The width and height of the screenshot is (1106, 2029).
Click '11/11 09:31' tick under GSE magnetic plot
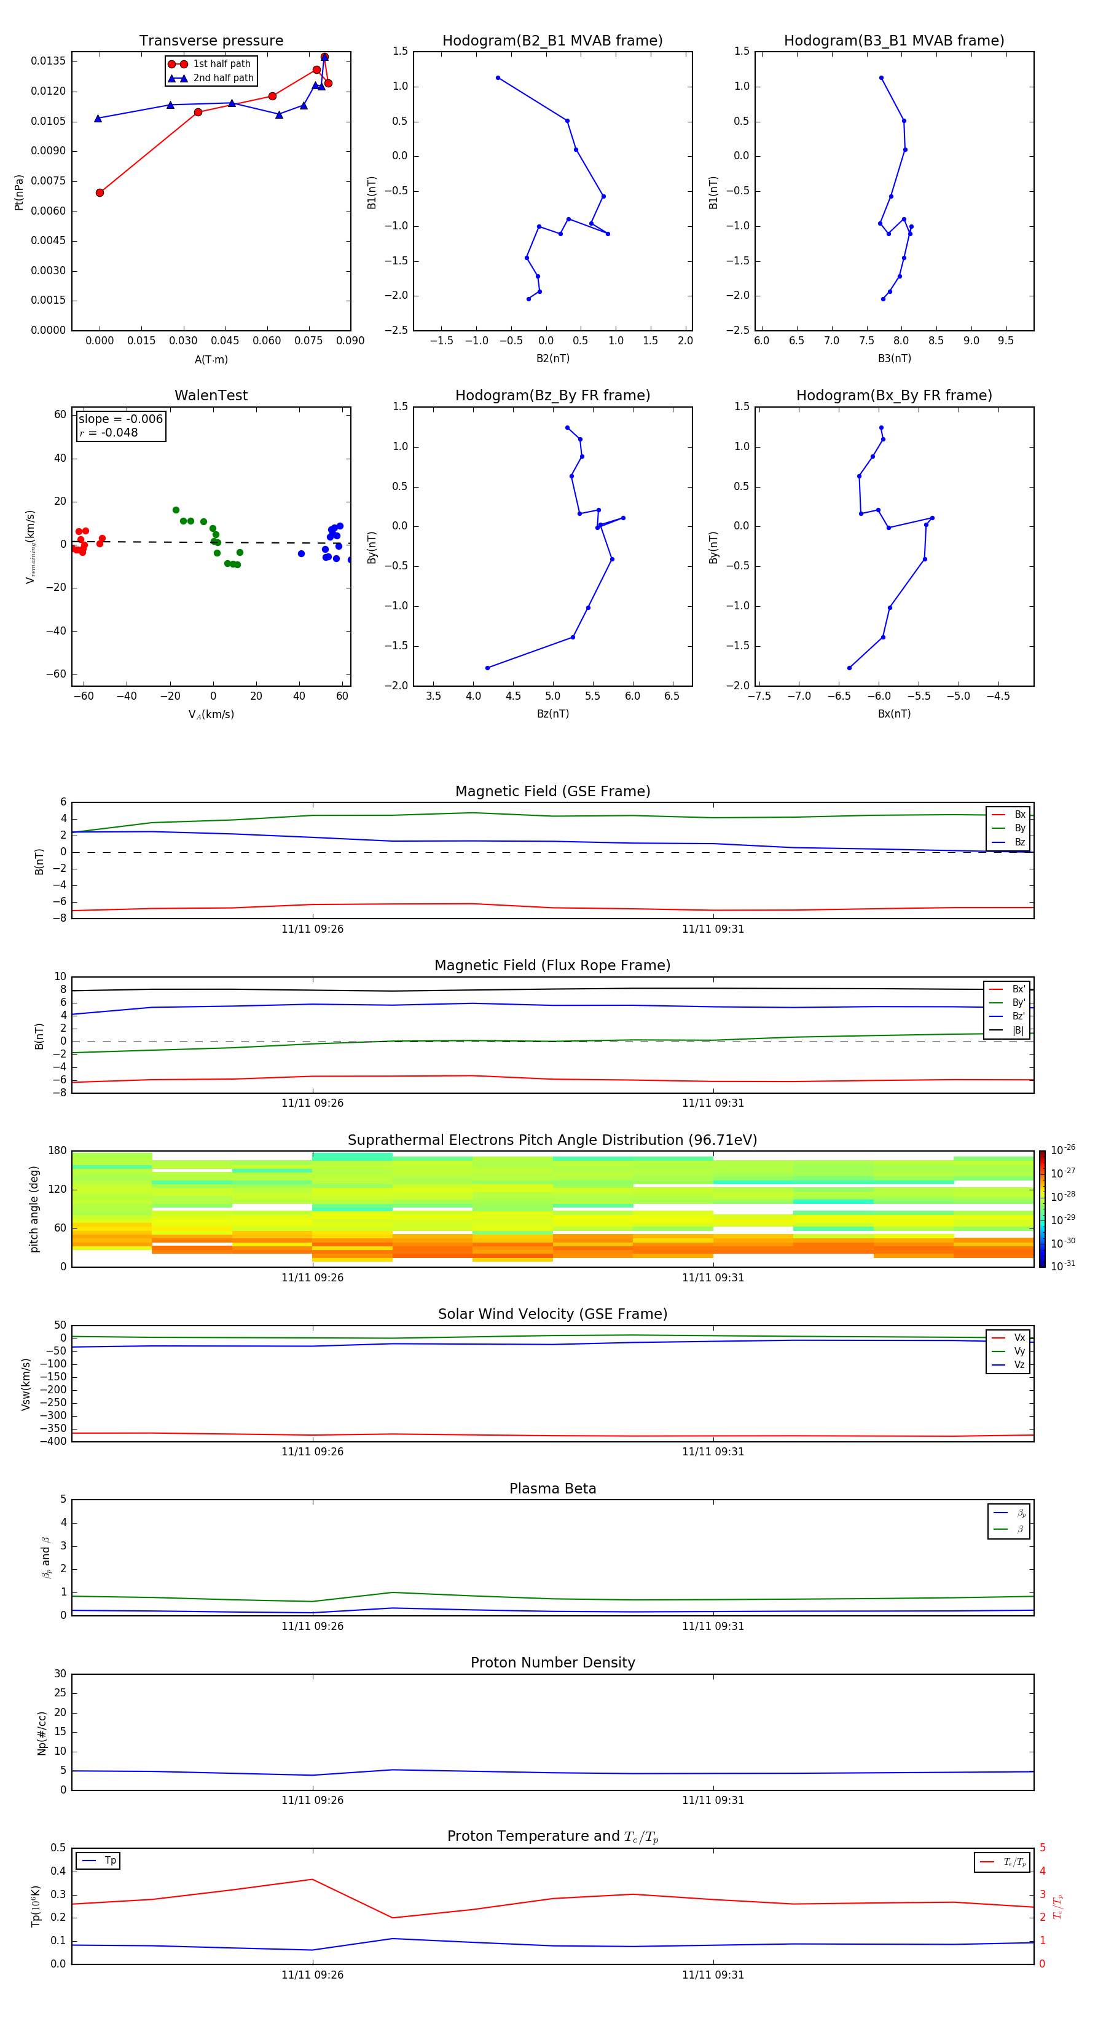point(713,930)
